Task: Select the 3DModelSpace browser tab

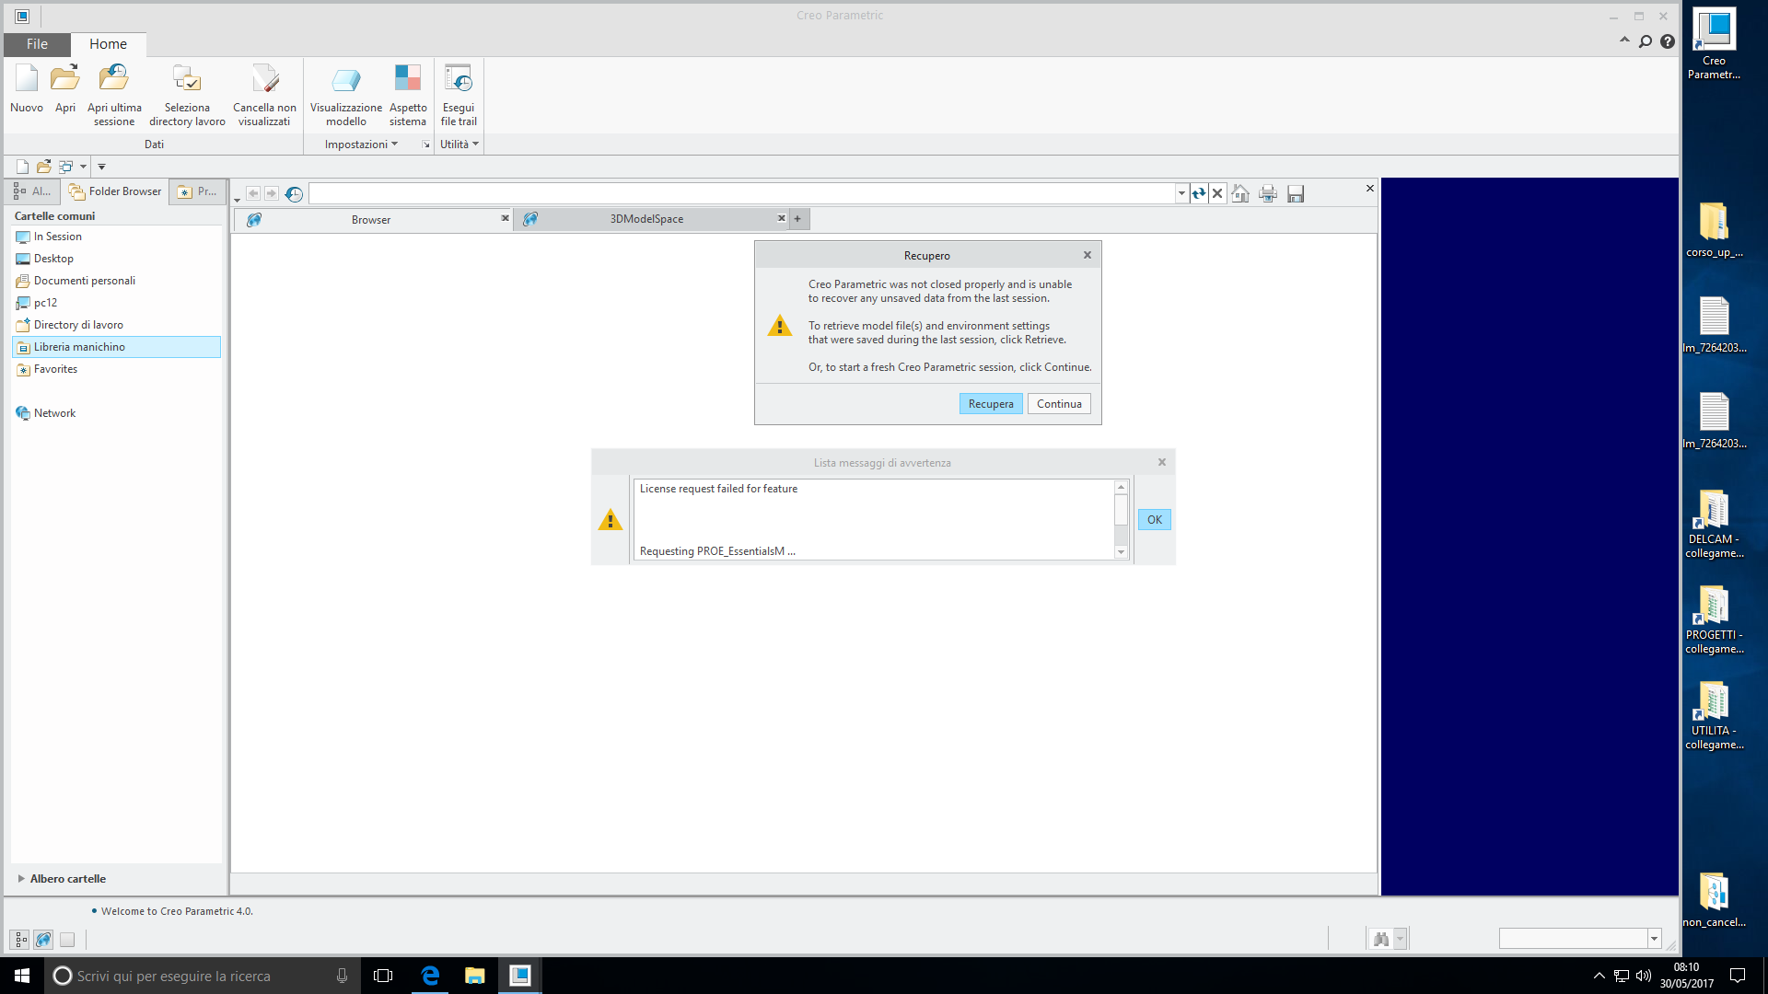Action: [646, 219]
